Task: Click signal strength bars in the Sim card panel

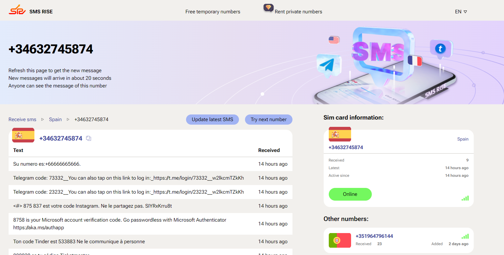Action: coord(465,198)
